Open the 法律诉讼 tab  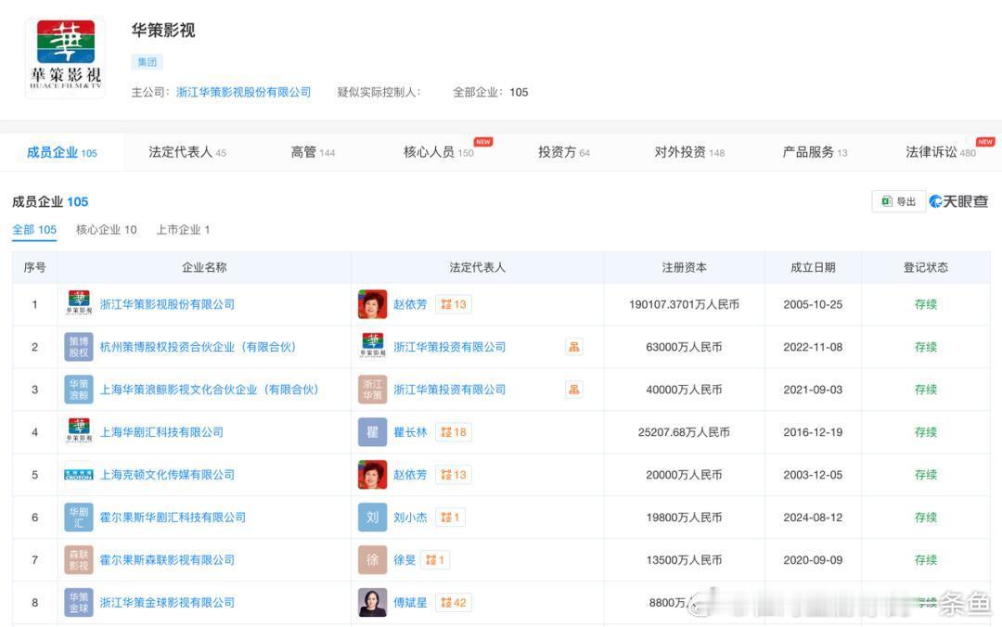[x=941, y=152]
